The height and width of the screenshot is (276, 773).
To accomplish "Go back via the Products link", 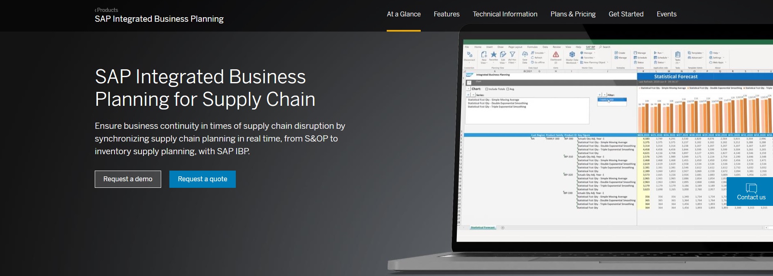I will click(x=106, y=10).
